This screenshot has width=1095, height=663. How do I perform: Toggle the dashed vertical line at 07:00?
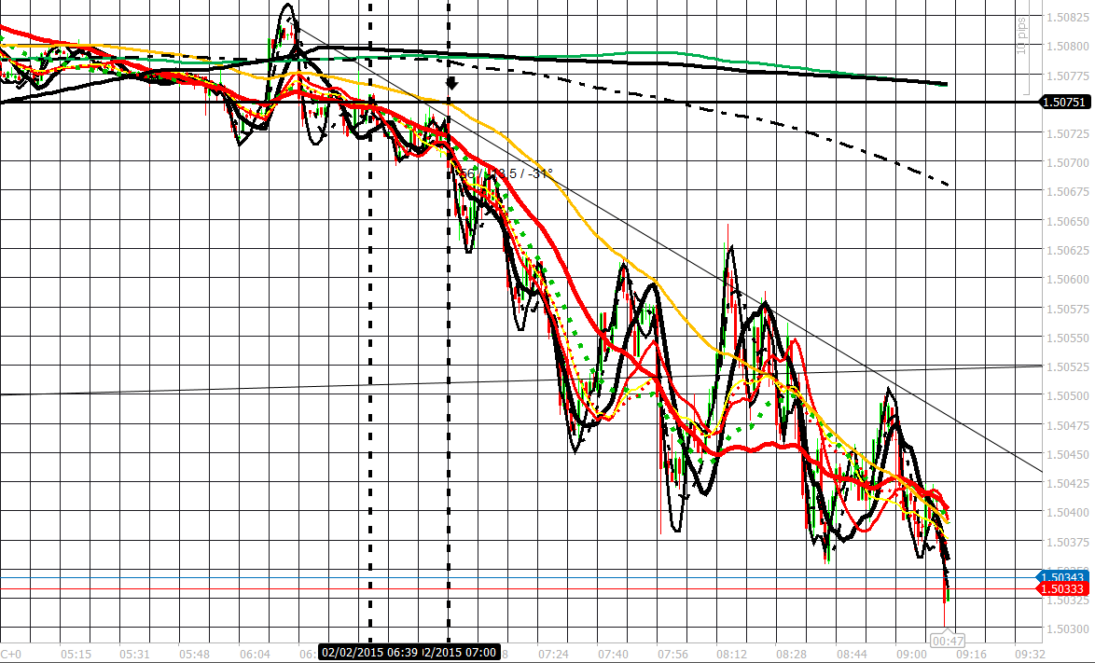tap(450, 373)
